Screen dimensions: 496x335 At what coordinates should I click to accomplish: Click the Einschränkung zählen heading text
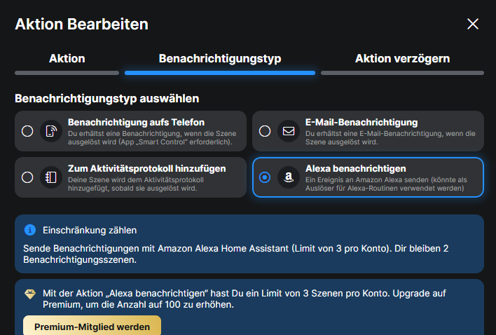pos(90,230)
